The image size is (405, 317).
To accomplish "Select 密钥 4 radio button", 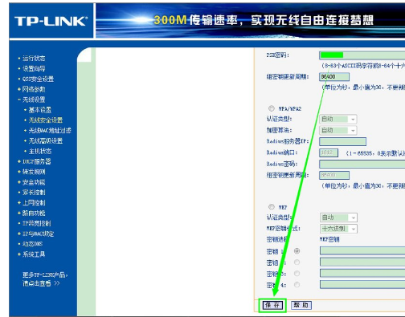I will (x=297, y=285).
